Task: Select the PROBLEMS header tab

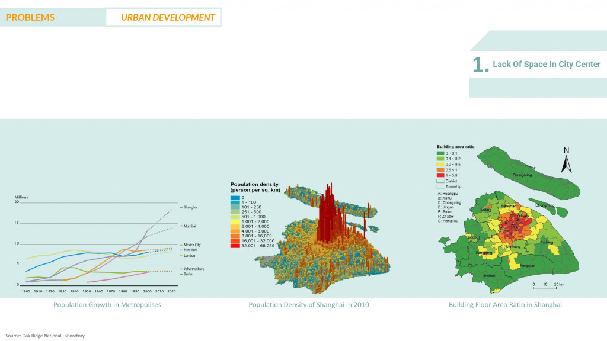Action: 30,17
